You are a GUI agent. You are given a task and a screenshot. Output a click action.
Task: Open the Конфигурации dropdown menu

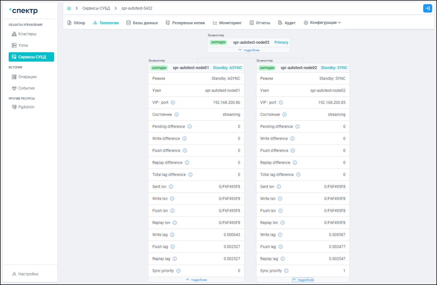(x=322, y=23)
